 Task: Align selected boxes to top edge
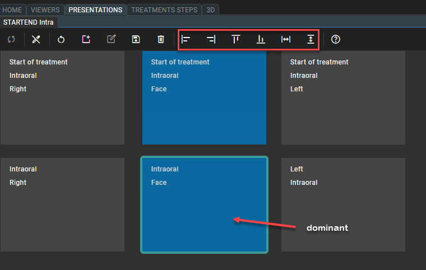tap(236, 39)
